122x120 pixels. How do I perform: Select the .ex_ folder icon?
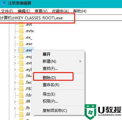click(x=21, y=37)
